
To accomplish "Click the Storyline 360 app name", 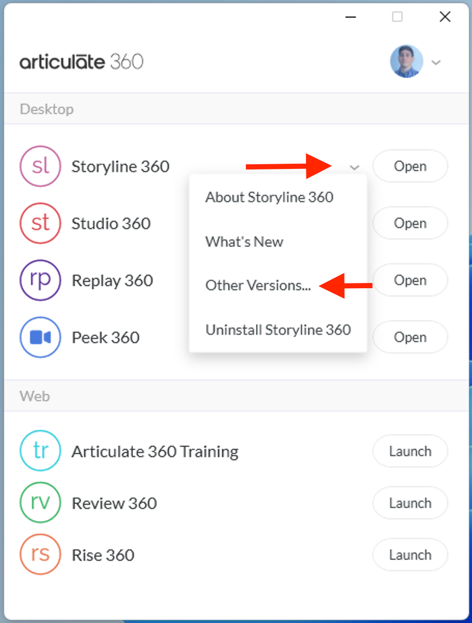I will [120, 167].
